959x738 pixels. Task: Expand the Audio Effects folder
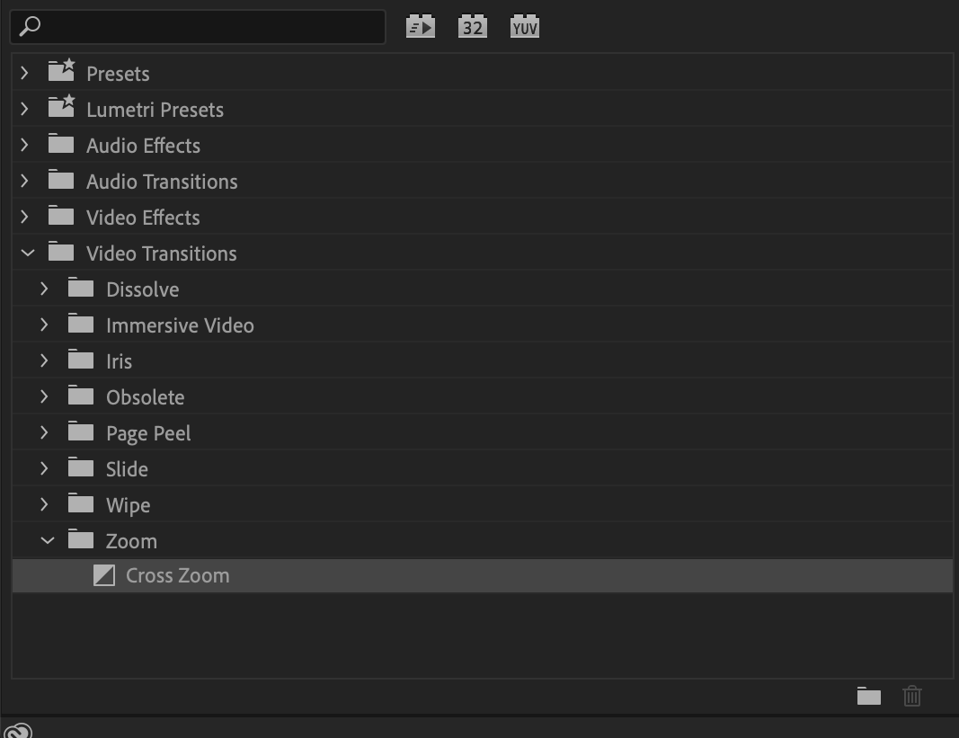[x=24, y=146]
